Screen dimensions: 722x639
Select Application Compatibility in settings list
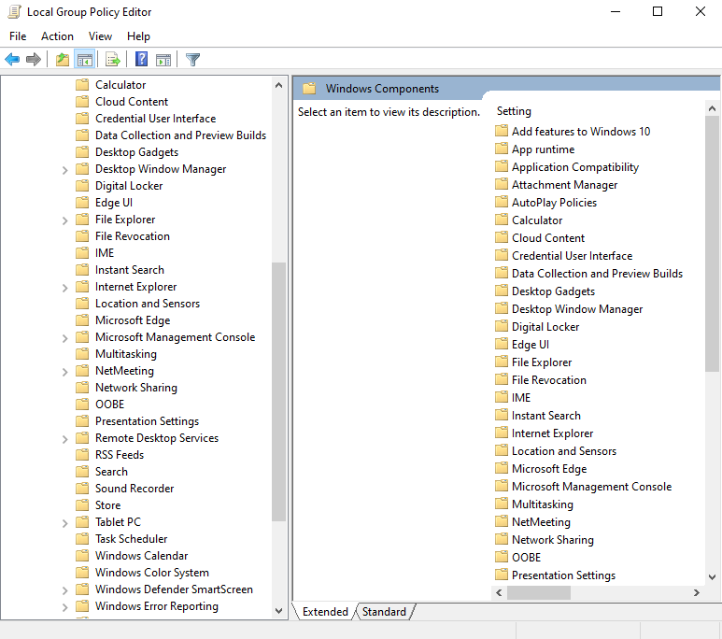[x=575, y=167]
